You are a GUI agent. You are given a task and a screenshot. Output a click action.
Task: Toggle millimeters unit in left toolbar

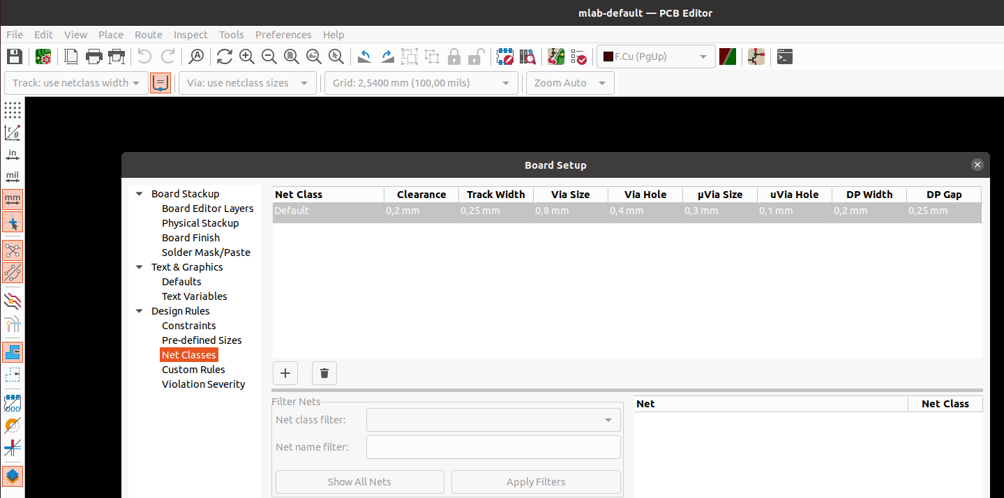point(13,199)
